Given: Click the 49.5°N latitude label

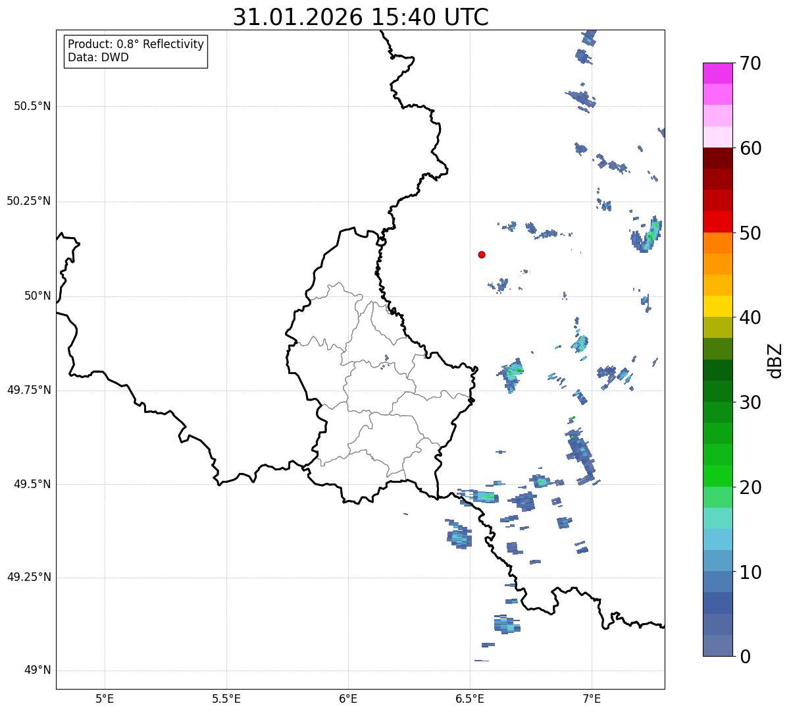Looking at the screenshot, I should click(x=32, y=484).
